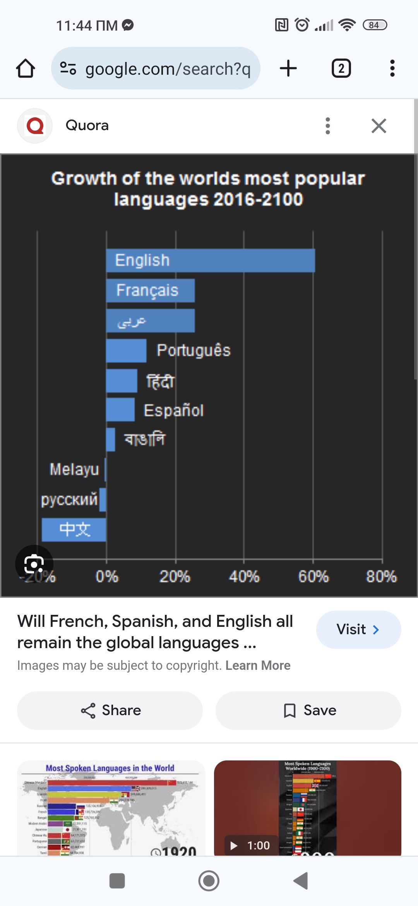Screen dimensions: 418x906
Task: Go back with Android back triangle
Action: [x=301, y=881]
